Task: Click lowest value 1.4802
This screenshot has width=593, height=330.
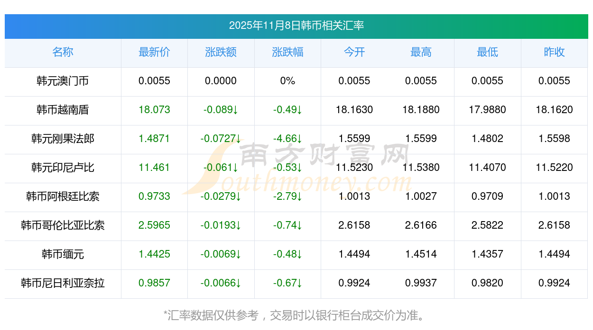Action: 487,139
